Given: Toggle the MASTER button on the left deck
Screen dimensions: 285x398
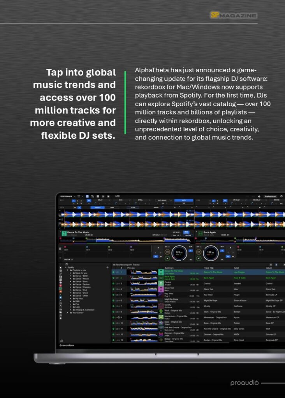Looking at the screenshot, I should click(186, 235).
